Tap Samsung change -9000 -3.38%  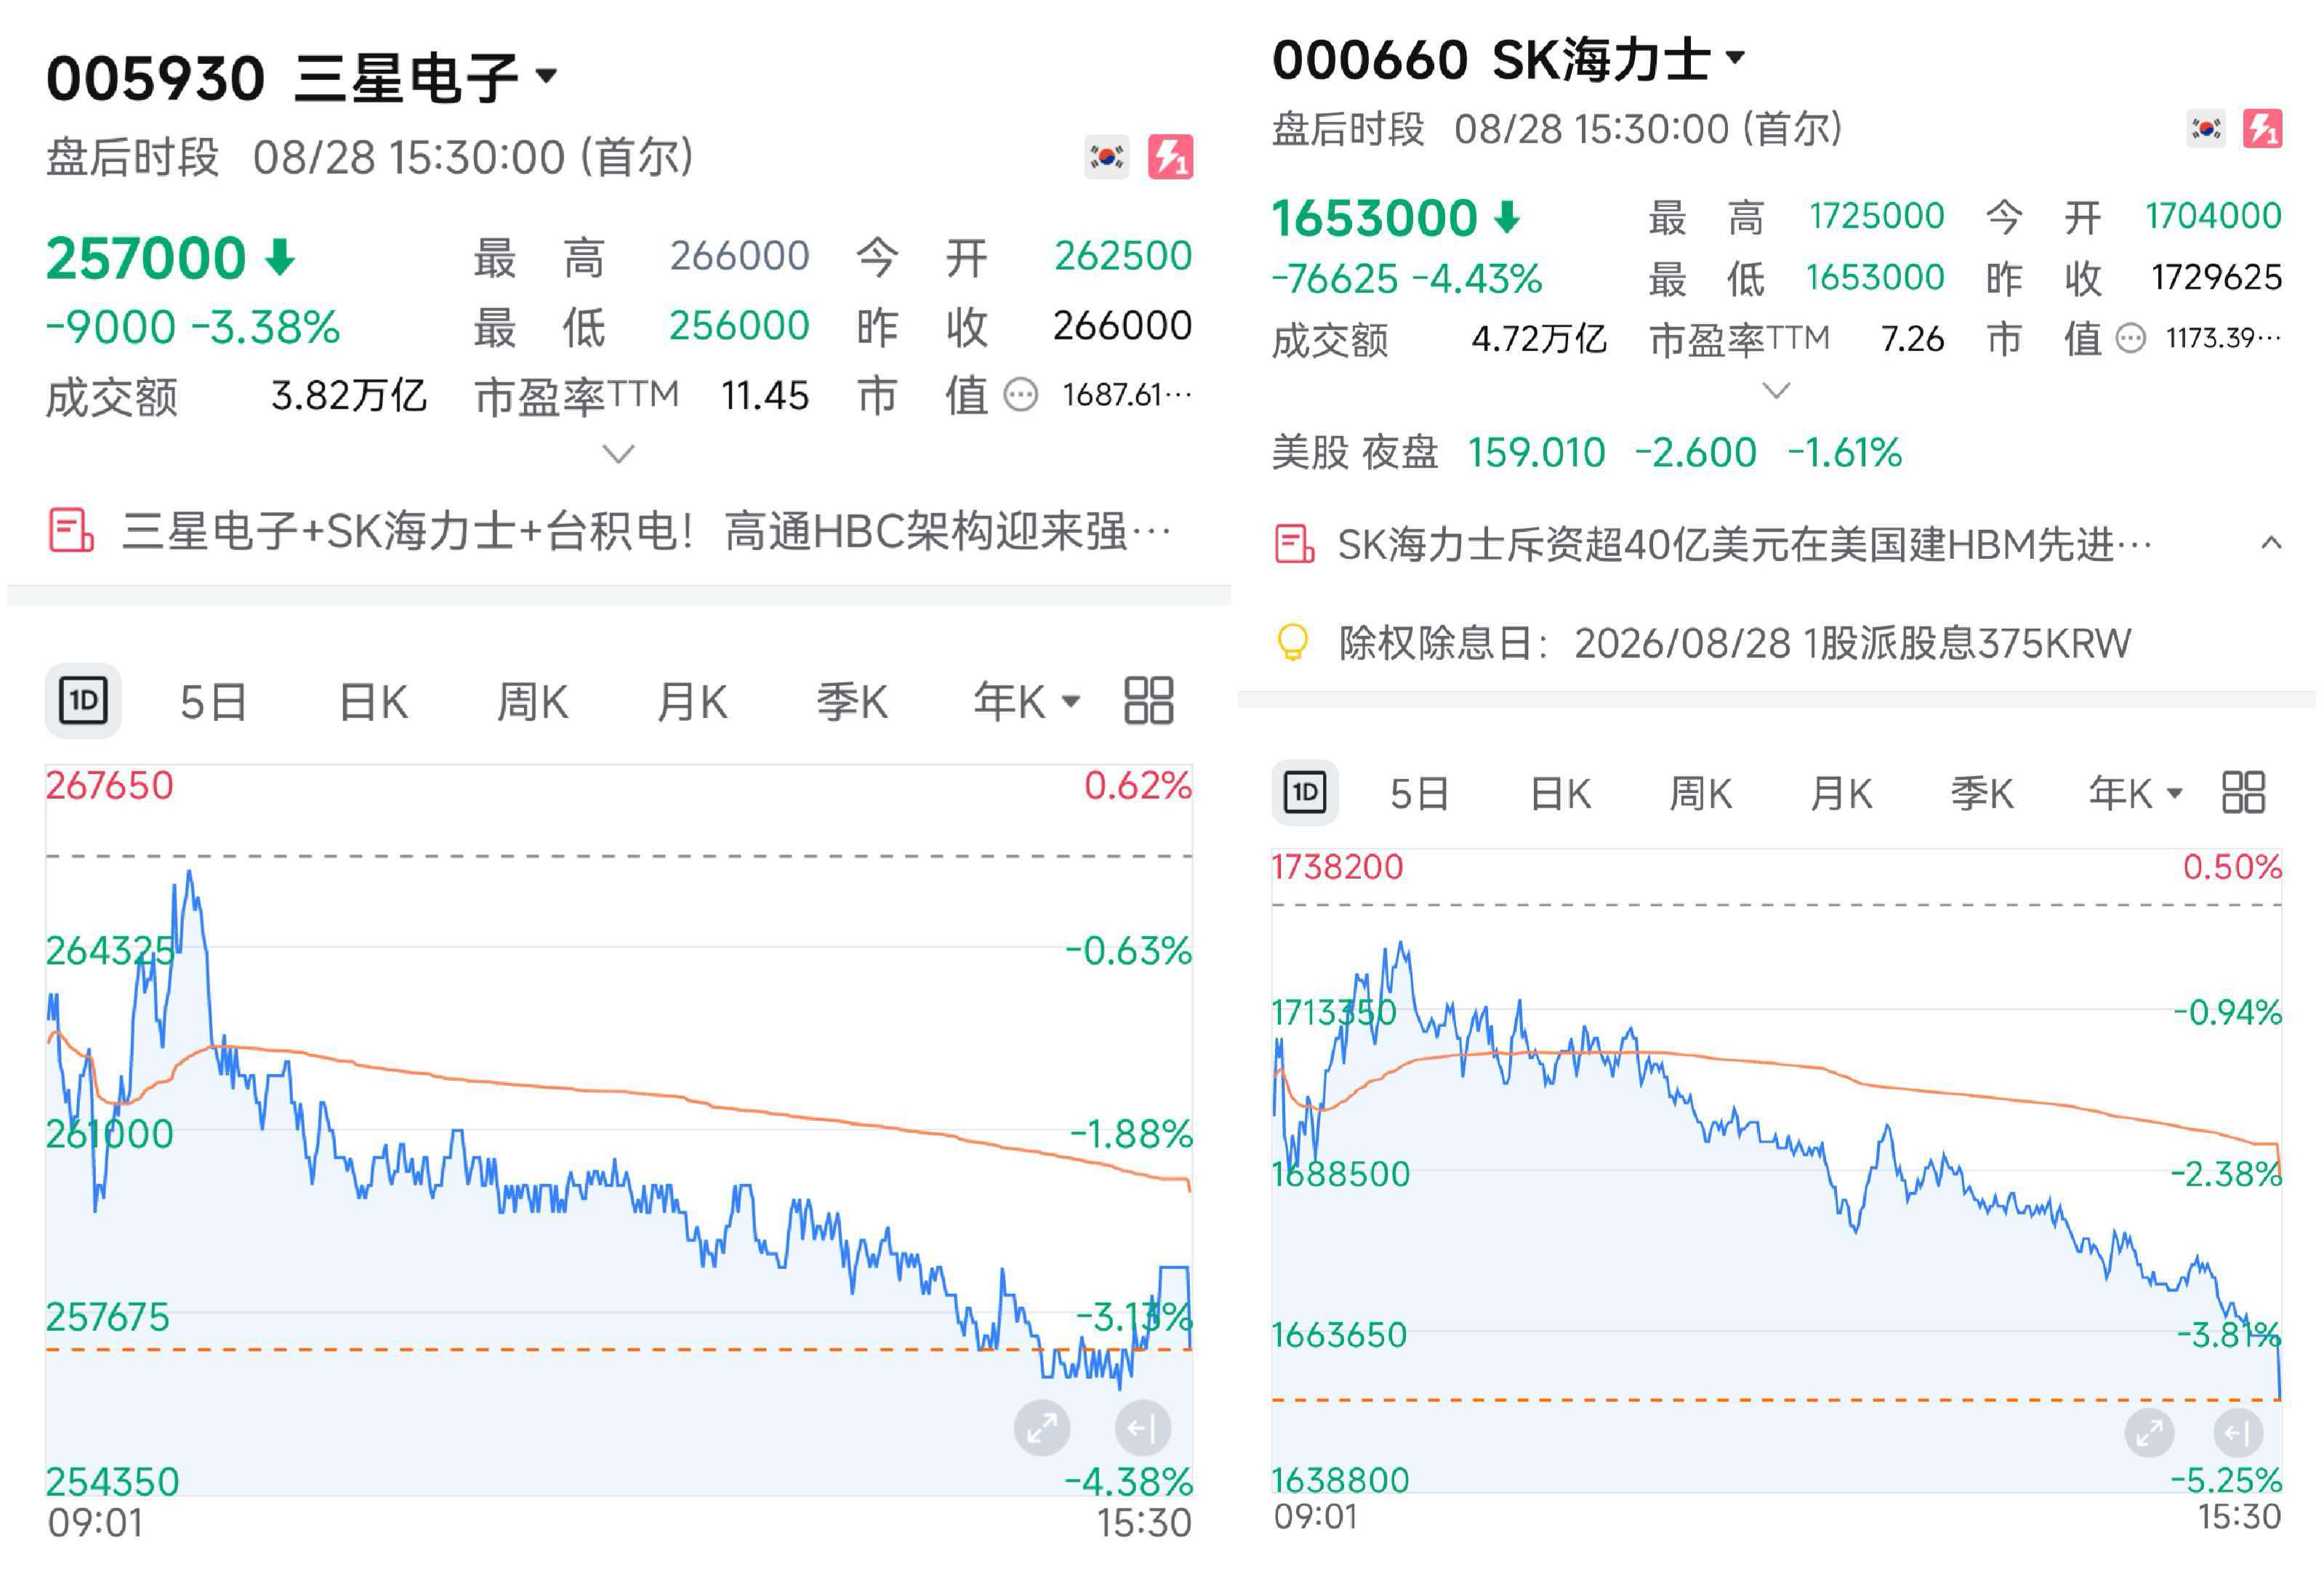coord(193,327)
